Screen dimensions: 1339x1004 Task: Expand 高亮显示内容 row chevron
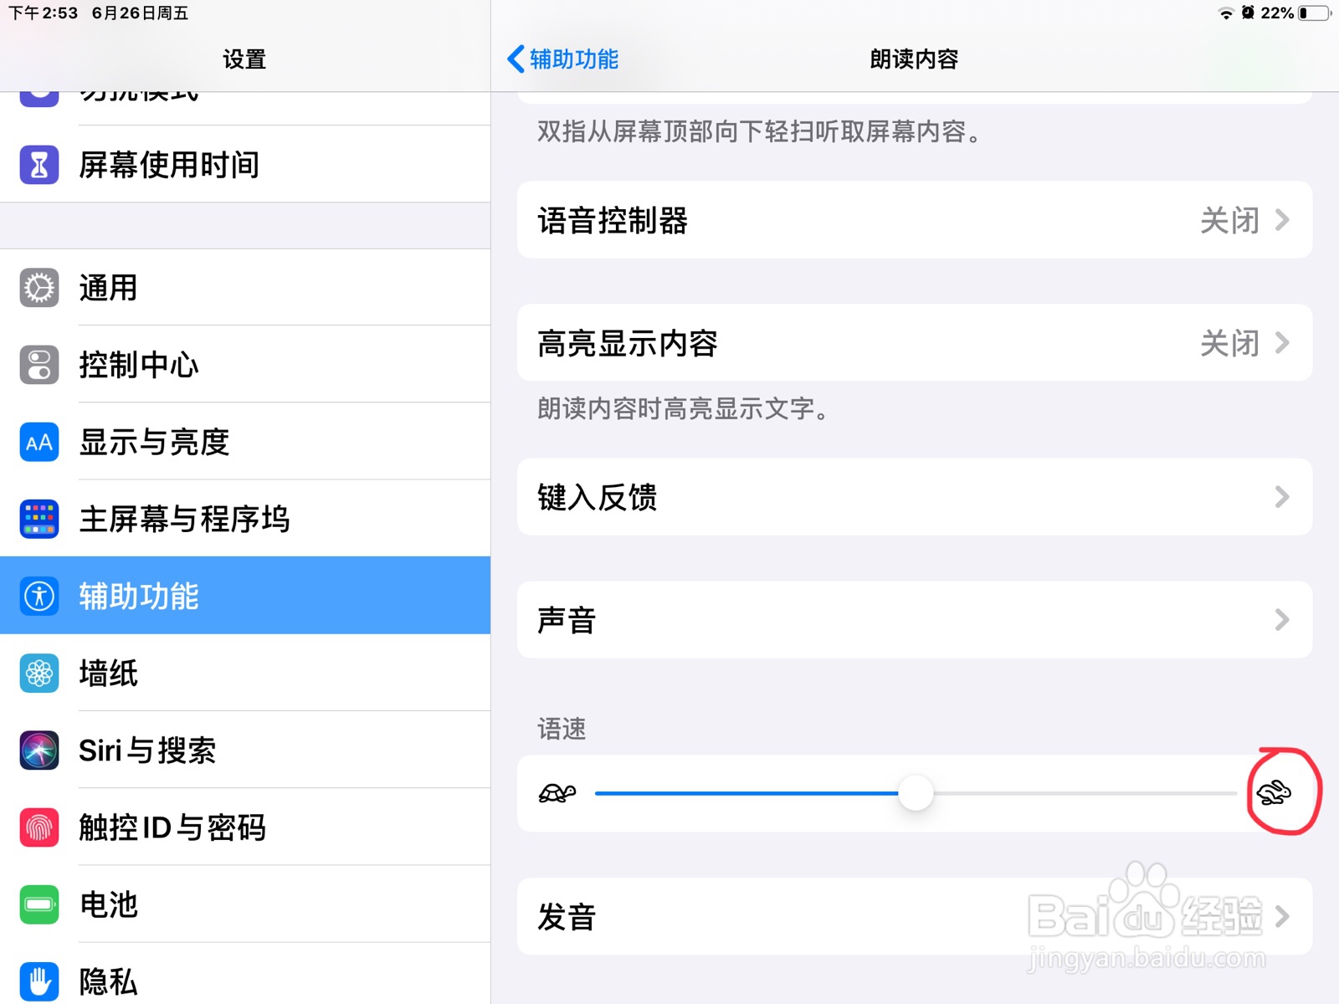[x=1282, y=343]
